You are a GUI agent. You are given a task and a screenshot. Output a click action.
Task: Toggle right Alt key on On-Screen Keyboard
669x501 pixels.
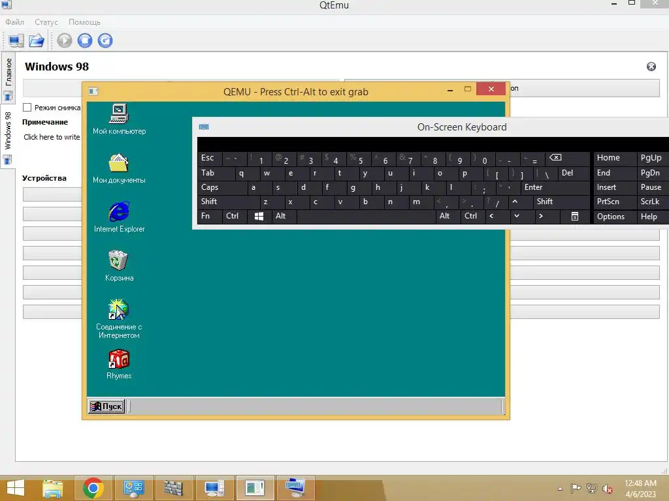448,217
